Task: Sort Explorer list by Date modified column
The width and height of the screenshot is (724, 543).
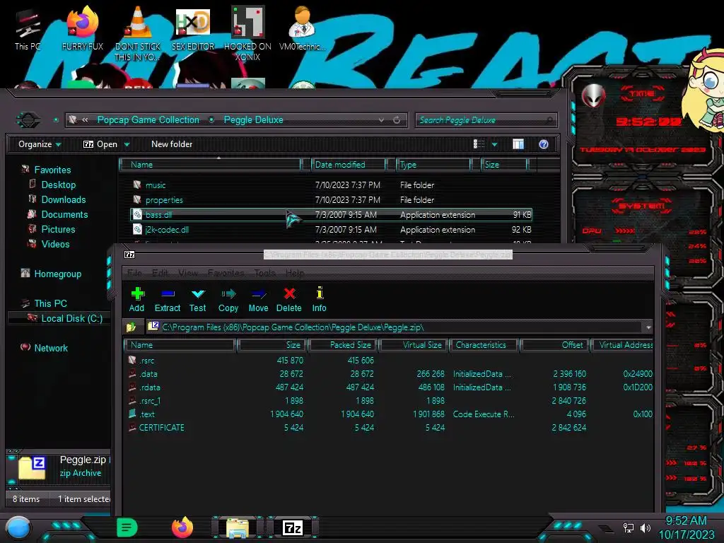Action: tap(349, 164)
